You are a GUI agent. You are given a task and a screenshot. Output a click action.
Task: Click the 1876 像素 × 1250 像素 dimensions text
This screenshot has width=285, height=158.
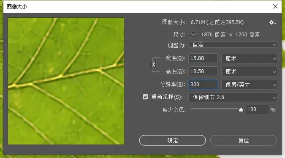pos(231,34)
